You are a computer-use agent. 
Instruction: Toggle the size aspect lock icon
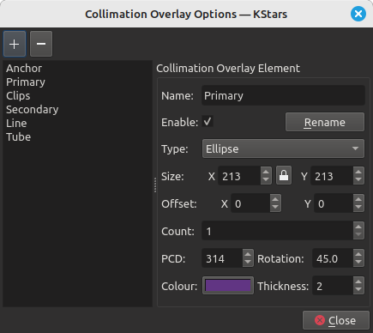[284, 176]
